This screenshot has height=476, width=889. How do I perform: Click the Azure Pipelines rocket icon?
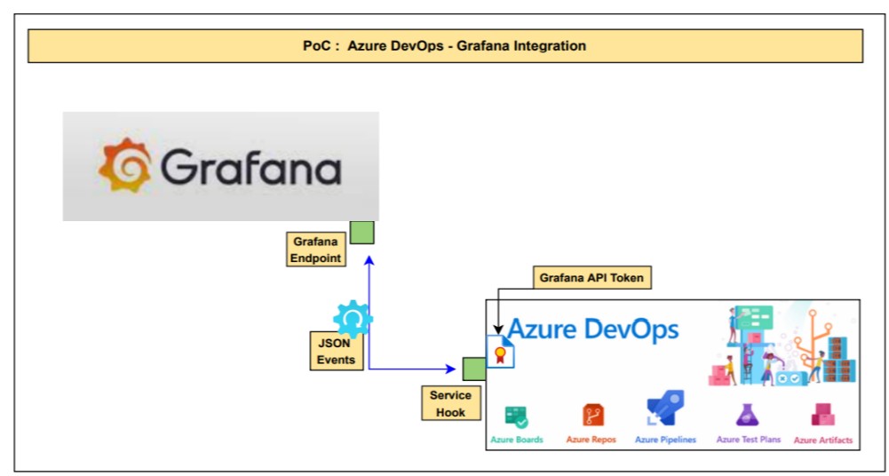tap(665, 408)
